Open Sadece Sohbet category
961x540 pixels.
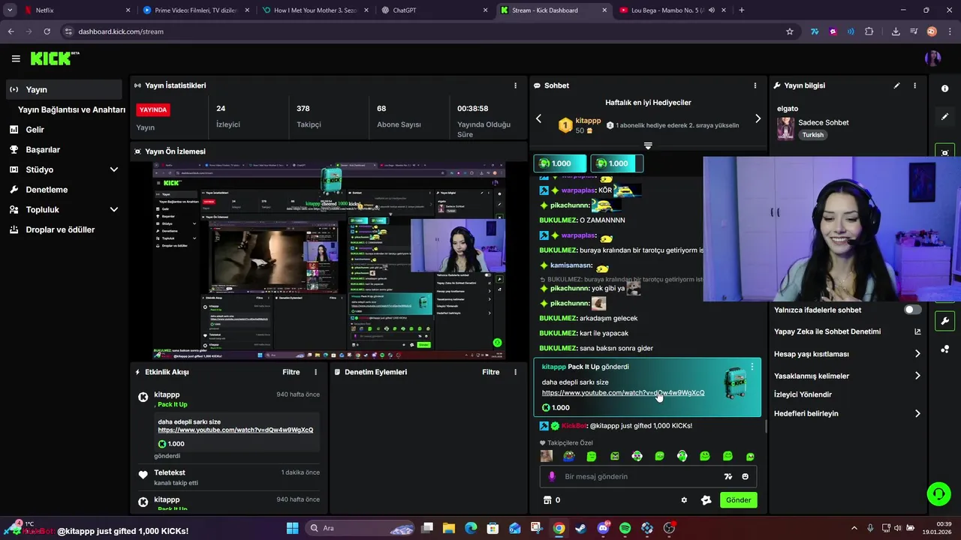pyautogui.click(x=823, y=122)
